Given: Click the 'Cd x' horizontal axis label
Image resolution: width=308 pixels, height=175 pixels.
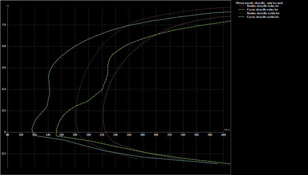Looking at the screenshot, I should click(226, 130).
